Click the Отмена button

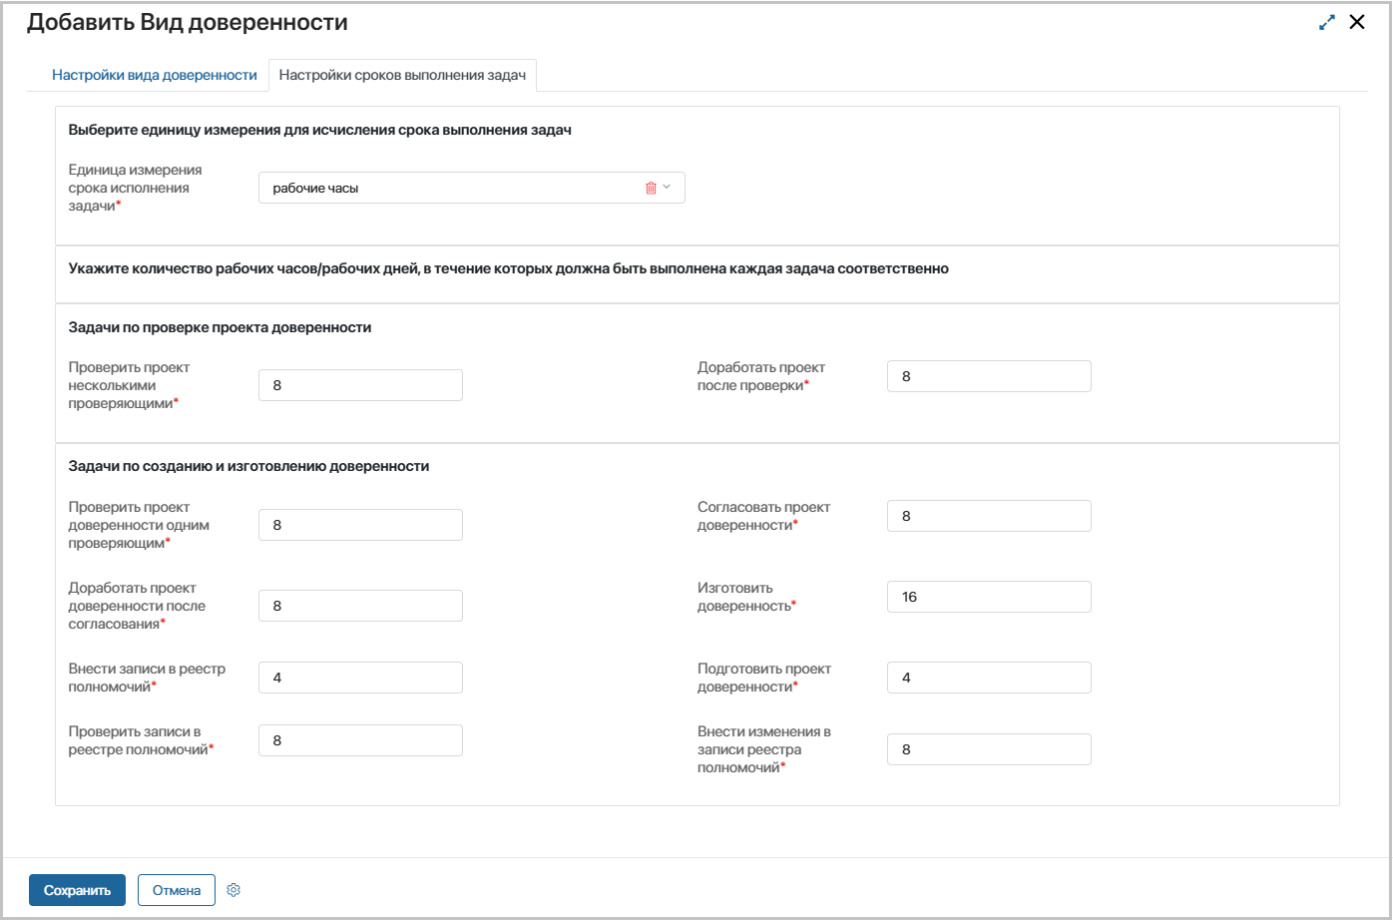177,890
